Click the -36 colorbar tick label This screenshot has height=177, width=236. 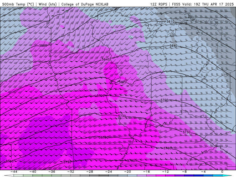(x=52, y=172)
